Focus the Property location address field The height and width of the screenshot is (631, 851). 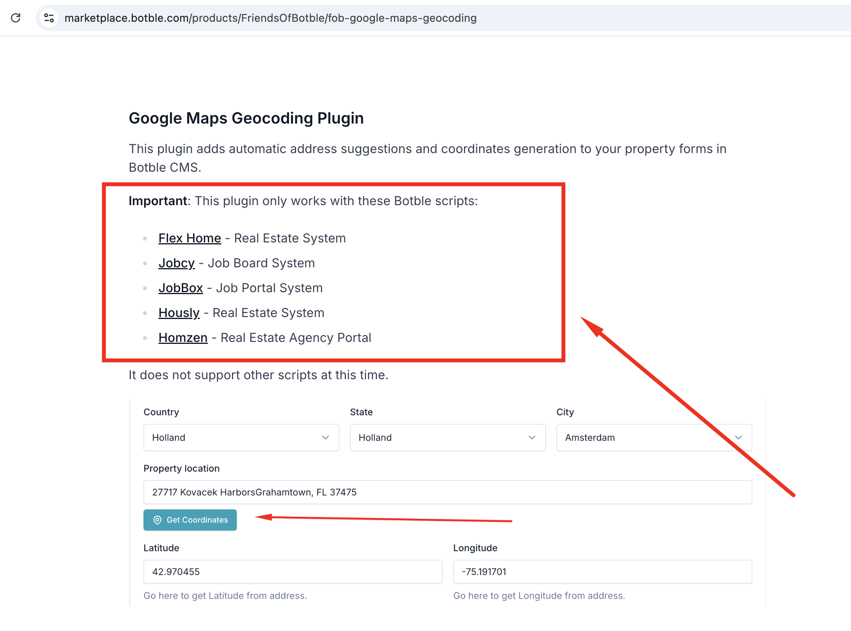[448, 492]
